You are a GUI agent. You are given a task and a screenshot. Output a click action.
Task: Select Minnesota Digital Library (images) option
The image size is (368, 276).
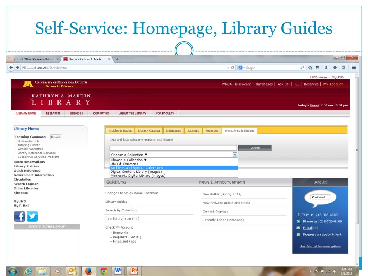174,175
